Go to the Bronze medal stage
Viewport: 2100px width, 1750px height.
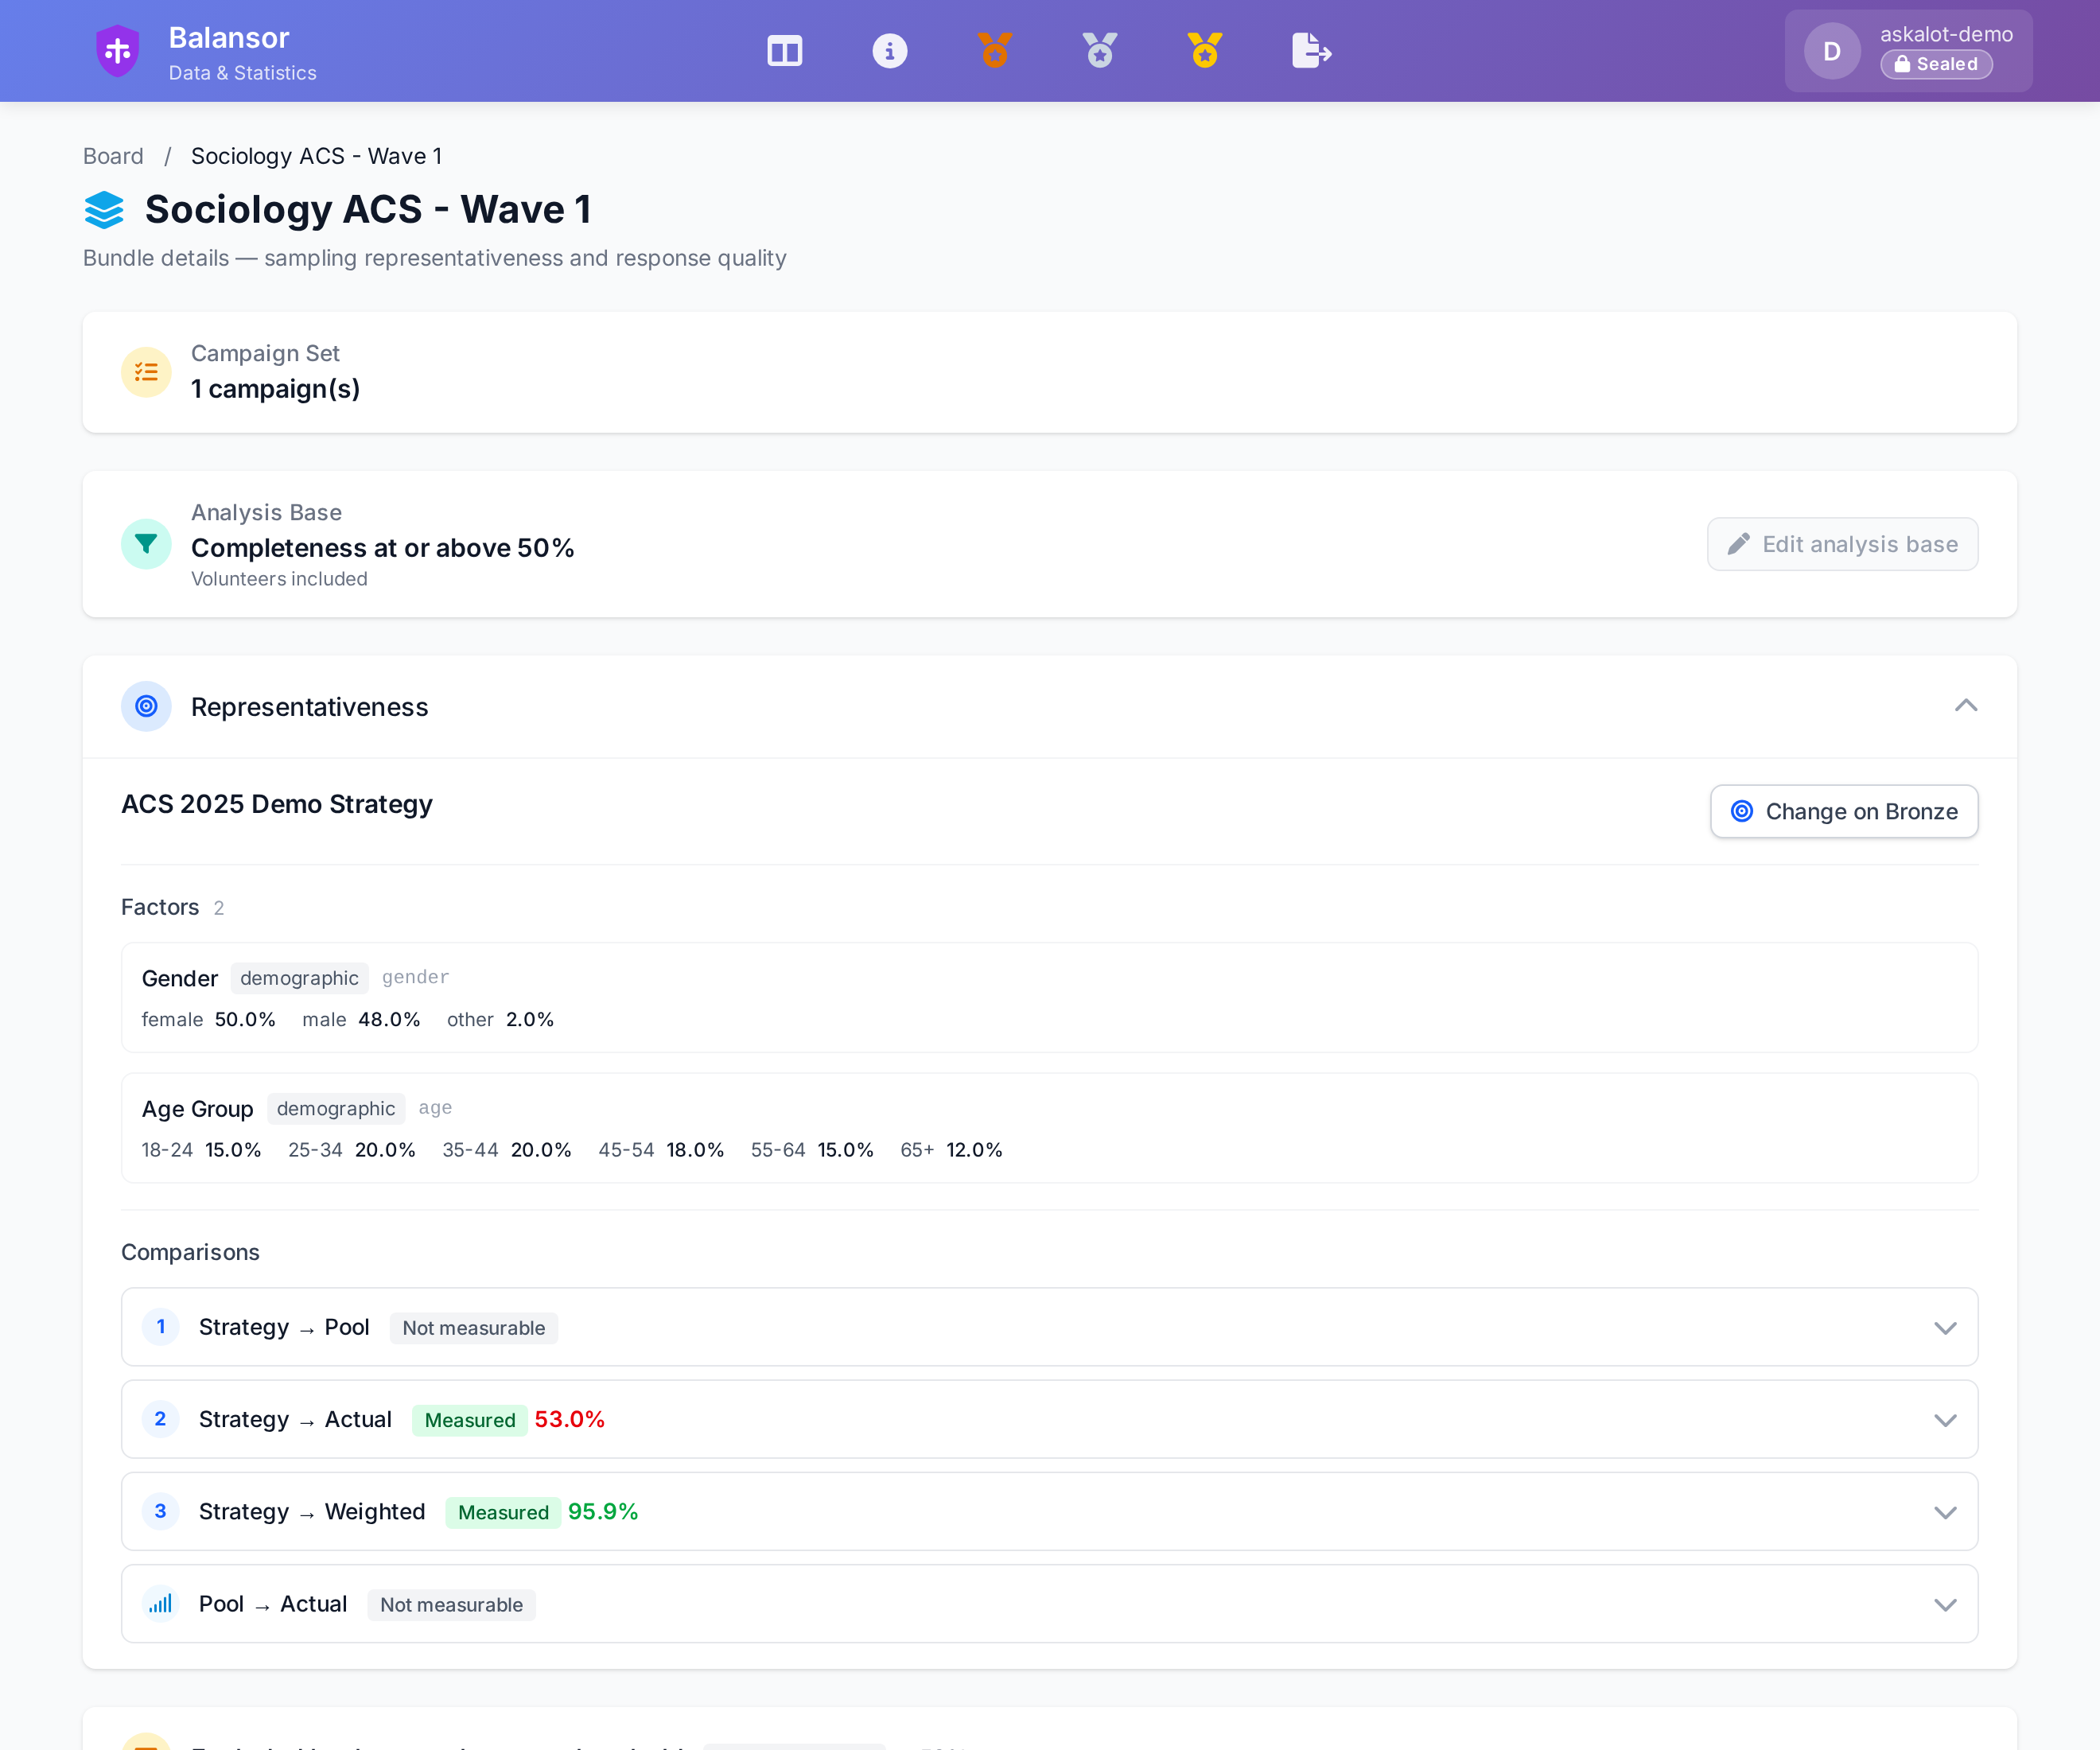tap(995, 51)
